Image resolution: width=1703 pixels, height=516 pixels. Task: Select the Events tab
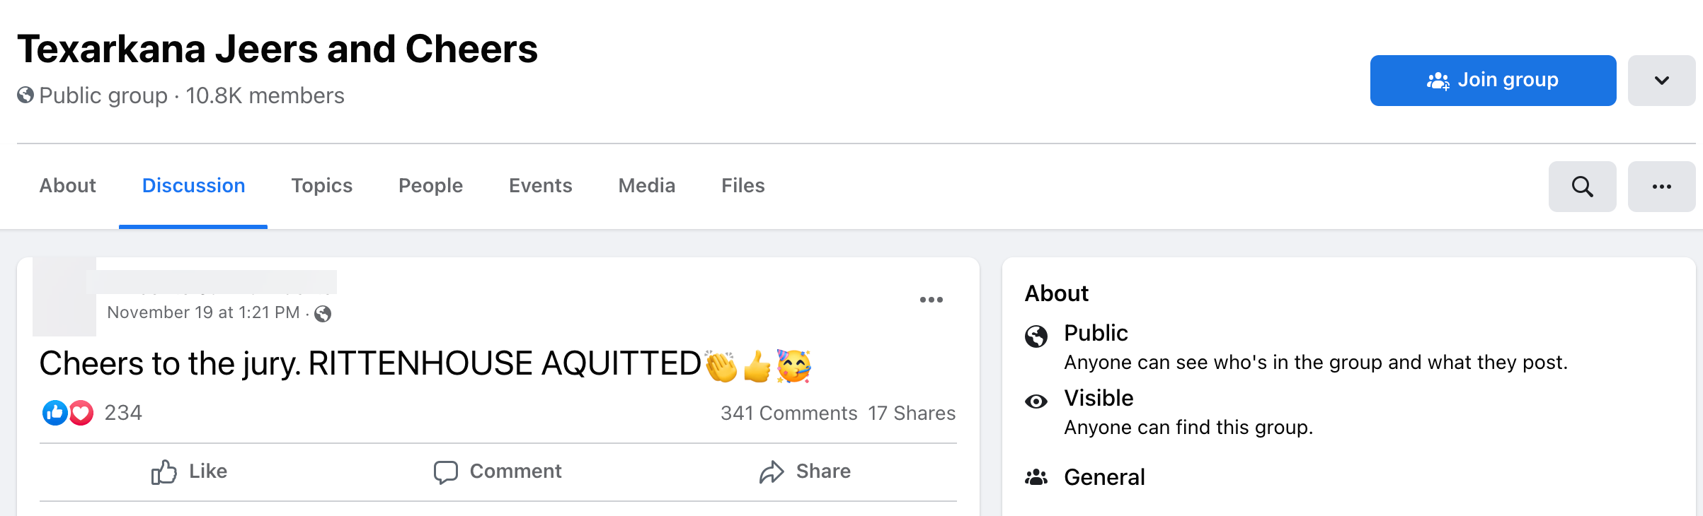[x=540, y=186]
